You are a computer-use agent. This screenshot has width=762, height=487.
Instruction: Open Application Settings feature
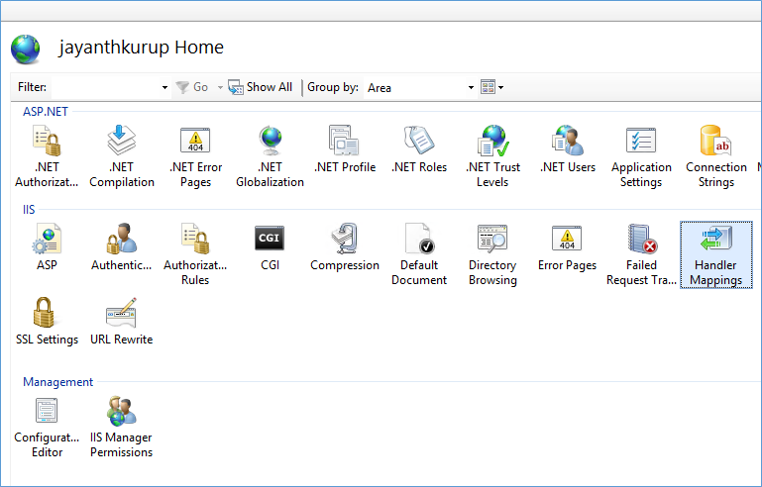pos(641,156)
